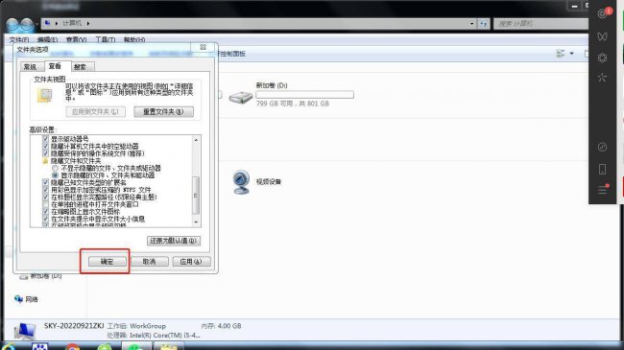Switch to the 搜索 tab
This screenshot has height=350, width=624.
(81, 67)
